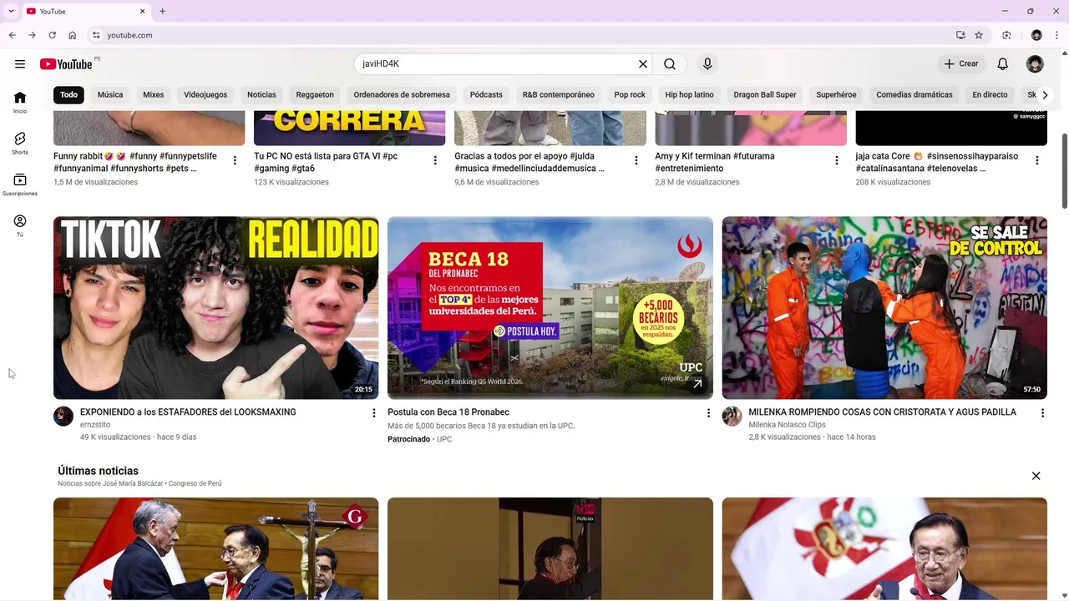Open Suscripciones in the sidebar
The height and width of the screenshot is (601, 1069).
pyautogui.click(x=20, y=184)
